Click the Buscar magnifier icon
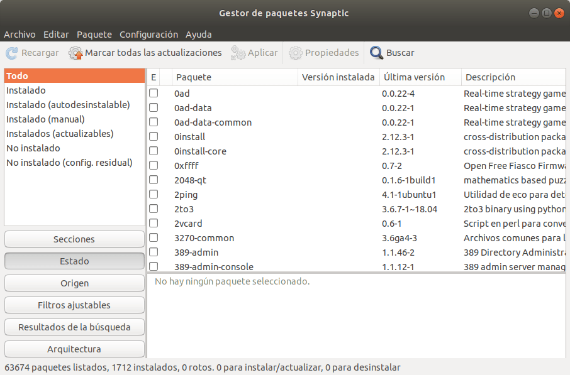 [376, 52]
